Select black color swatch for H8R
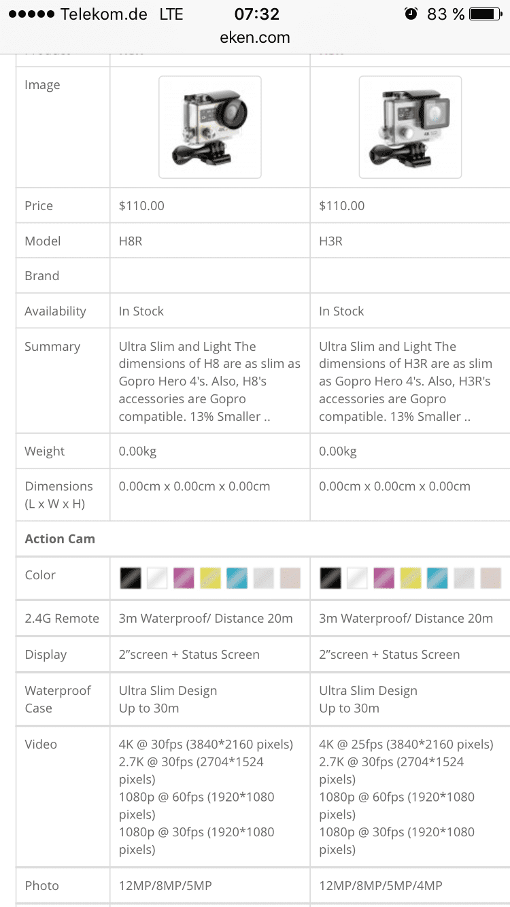 pyautogui.click(x=131, y=578)
